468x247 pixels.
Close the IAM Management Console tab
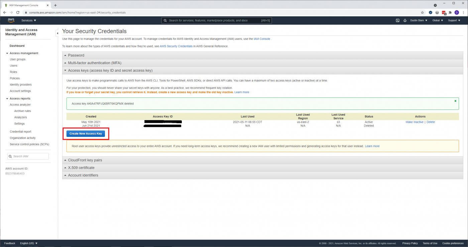pyautogui.click(x=48, y=5)
